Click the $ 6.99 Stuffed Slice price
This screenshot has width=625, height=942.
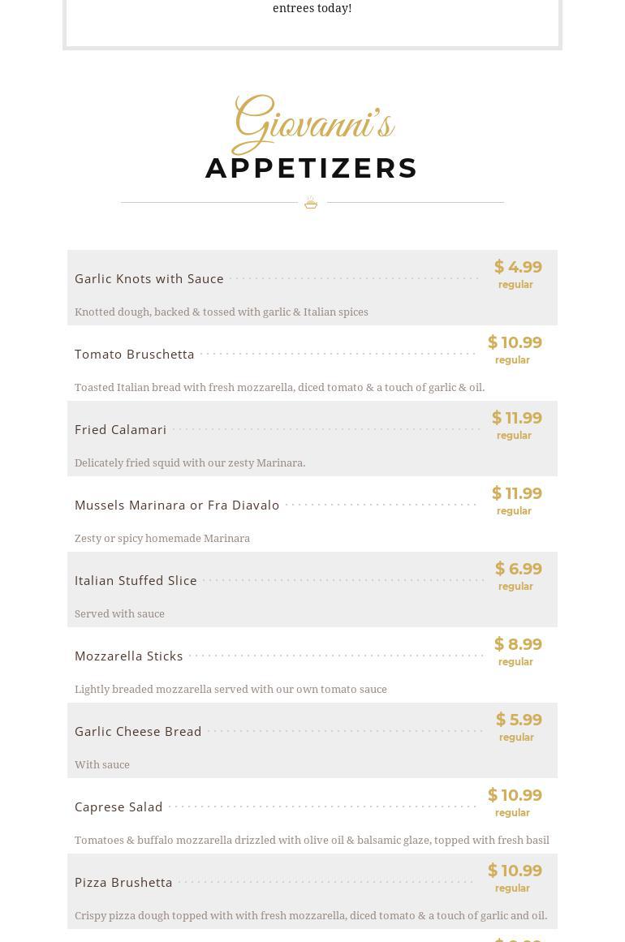pyautogui.click(x=519, y=569)
